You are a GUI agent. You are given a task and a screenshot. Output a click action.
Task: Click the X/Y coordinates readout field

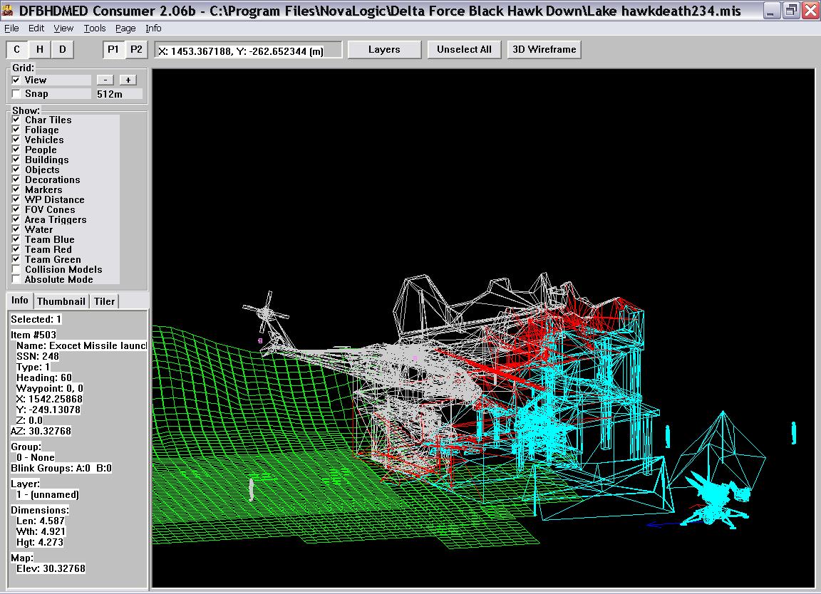click(x=248, y=51)
